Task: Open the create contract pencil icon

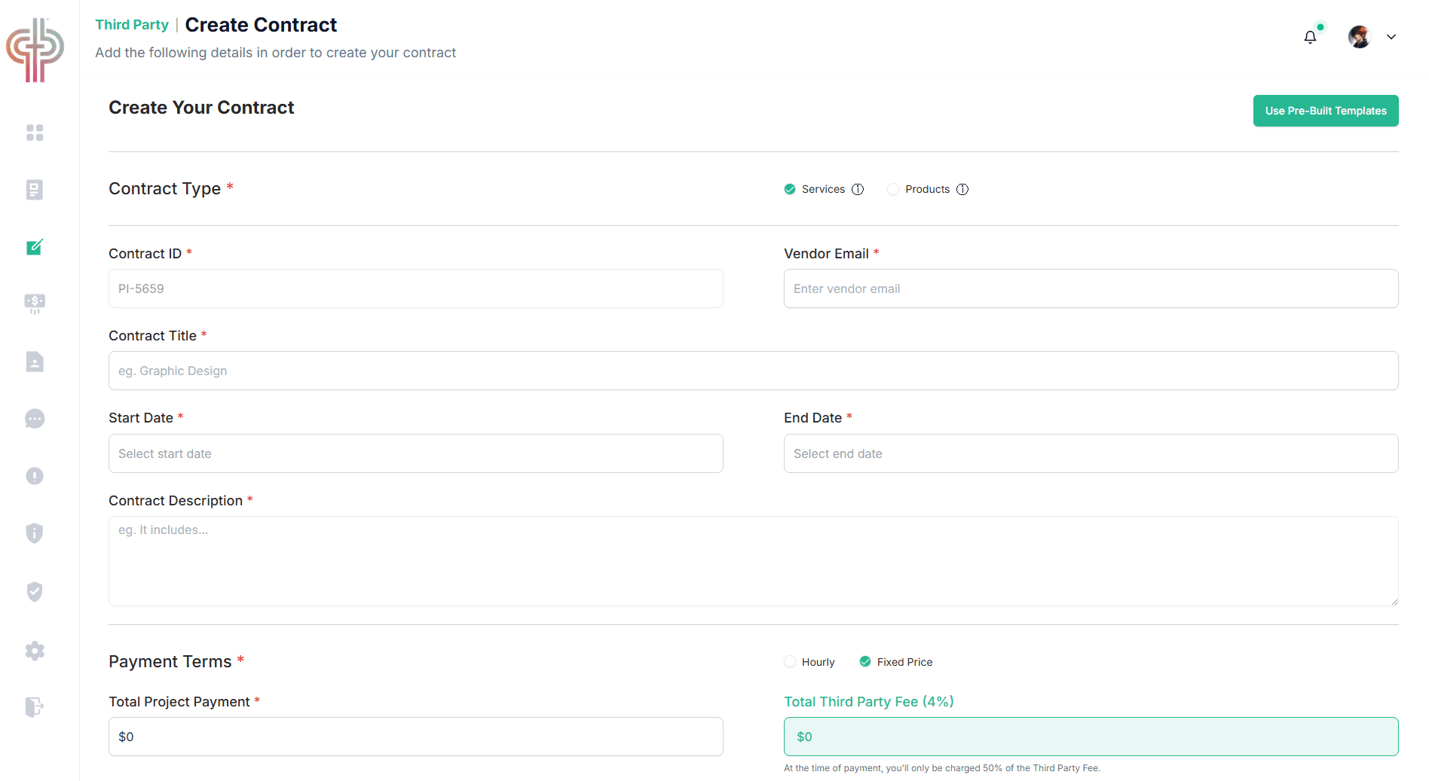Action: 35,247
